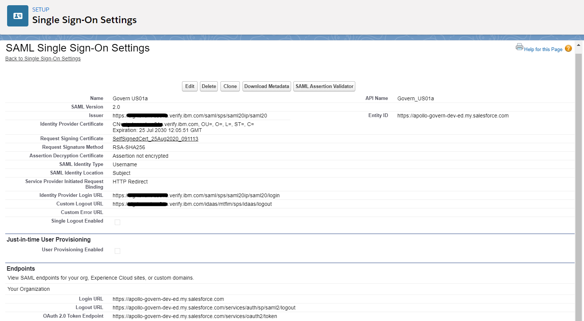
Task: Open the SAML Assertion Validator
Action: (324, 86)
